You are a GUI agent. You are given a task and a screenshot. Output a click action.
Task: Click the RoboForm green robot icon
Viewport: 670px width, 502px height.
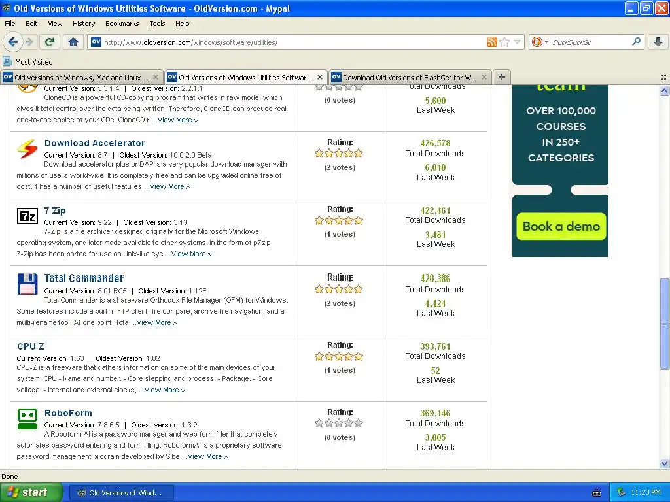pyautogui.click(x=27, y=419)
